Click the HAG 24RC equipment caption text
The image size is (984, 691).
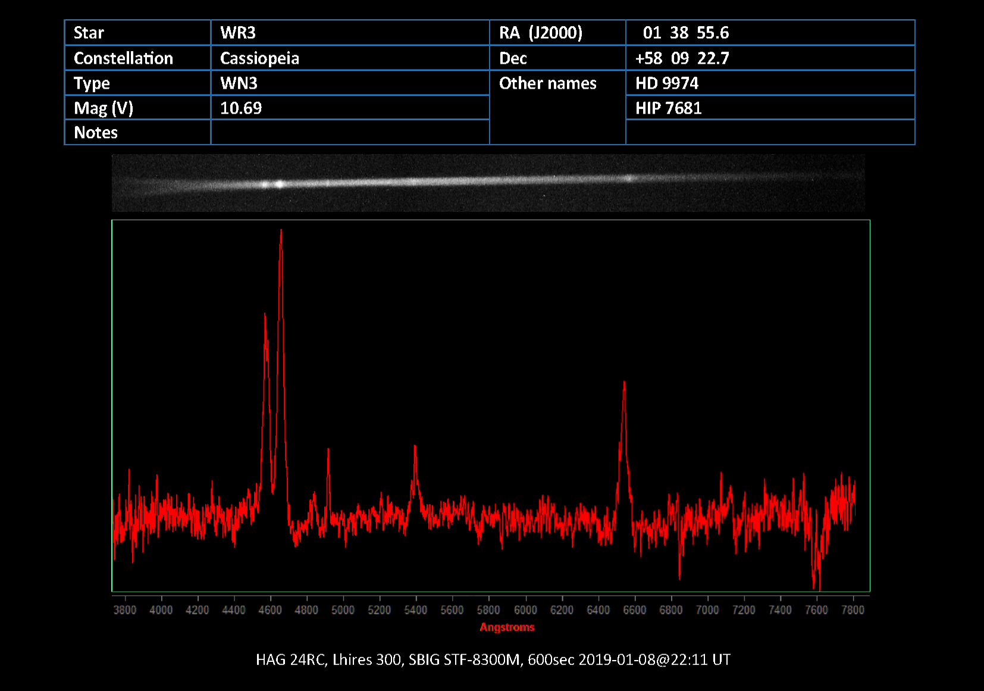pos(493,659)
